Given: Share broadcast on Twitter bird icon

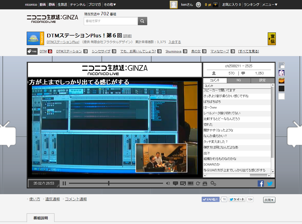Looking at the screenshot, I should (270, 184).
